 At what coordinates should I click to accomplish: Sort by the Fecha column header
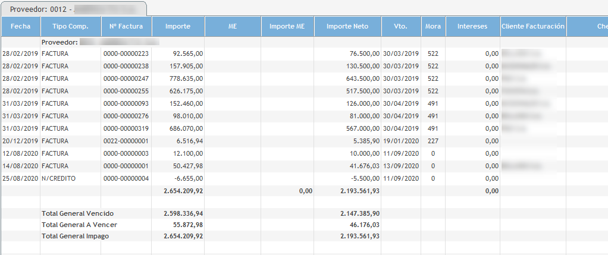[x=20, y=26]
